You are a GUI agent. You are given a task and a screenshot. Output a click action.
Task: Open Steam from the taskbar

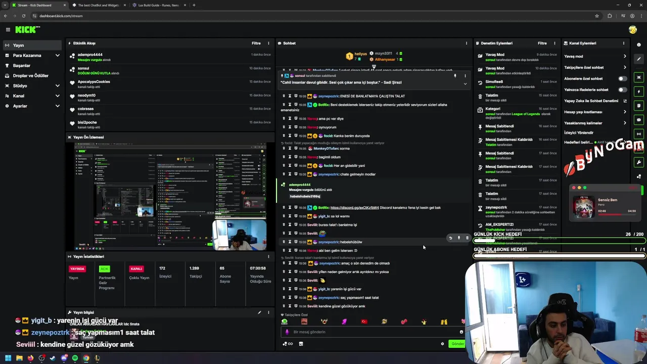coord(53,358)
